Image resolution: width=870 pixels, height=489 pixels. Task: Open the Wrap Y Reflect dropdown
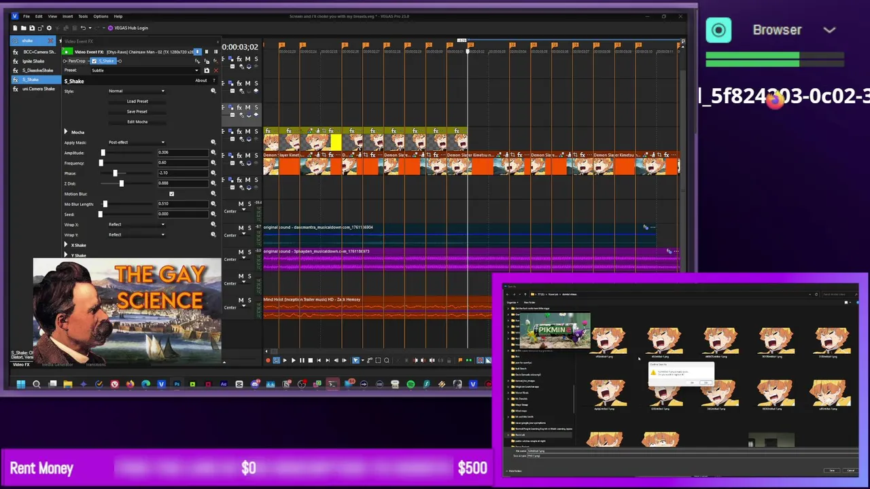pyautogui.click(x=137, y=234)
